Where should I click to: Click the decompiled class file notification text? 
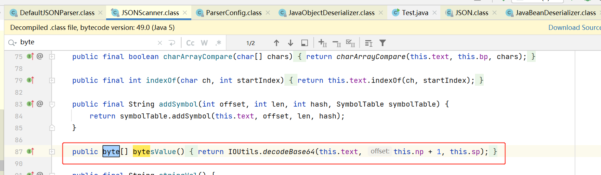pyautogui.click(x=92, y=28)
